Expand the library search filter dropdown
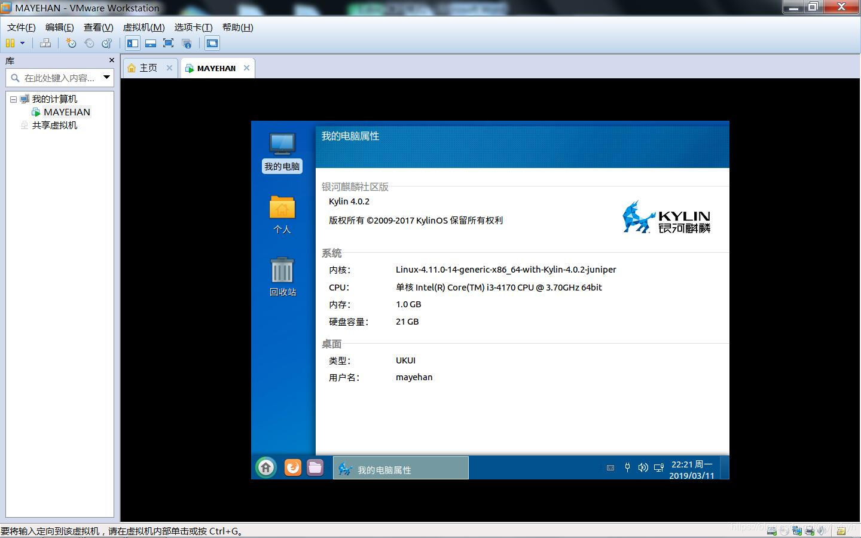The height and width of the screenshot is (538, 861). [106, 77]
